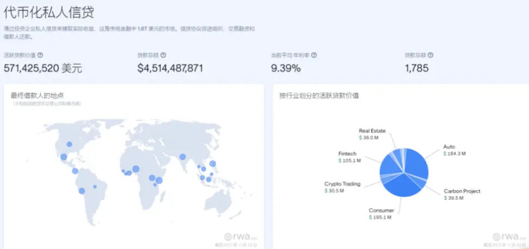Click the $ 39.5 M amount

click(x=454, y=198)
